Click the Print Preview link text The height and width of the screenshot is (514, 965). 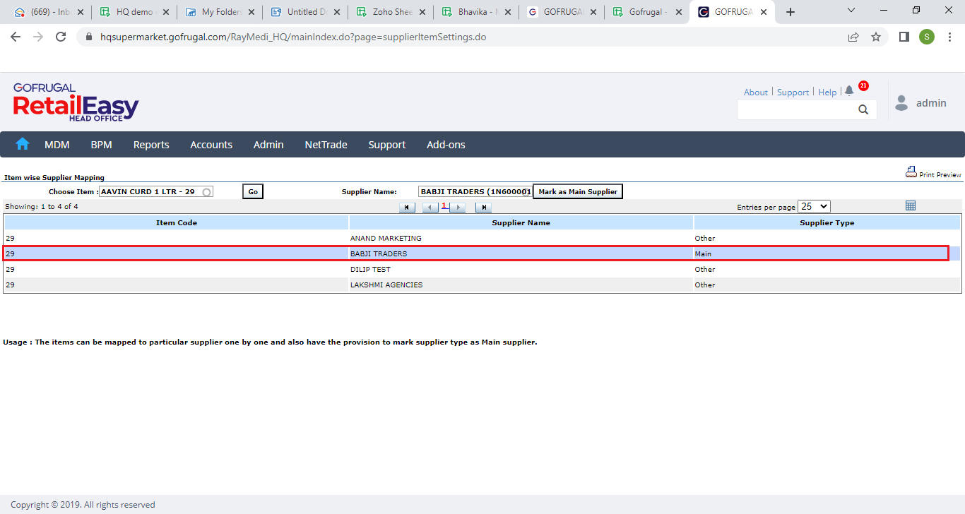point(940,175)
